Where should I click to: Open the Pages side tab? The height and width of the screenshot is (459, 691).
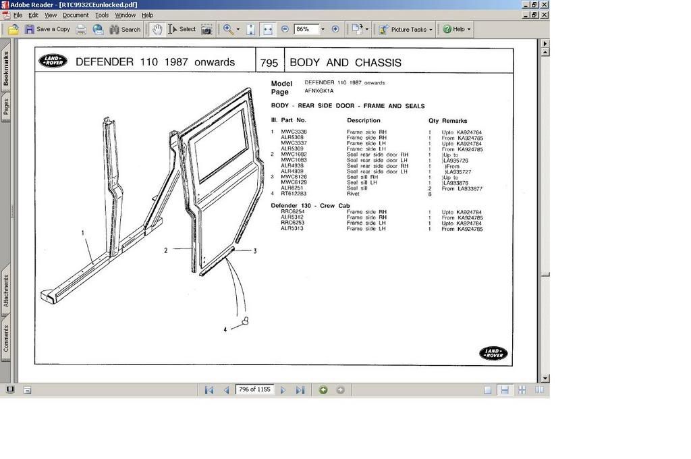pos(5,107)
